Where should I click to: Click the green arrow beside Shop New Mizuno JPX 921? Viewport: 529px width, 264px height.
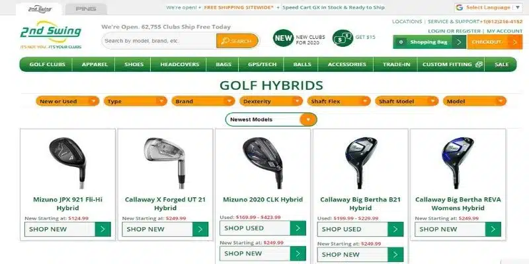(103, 229)
